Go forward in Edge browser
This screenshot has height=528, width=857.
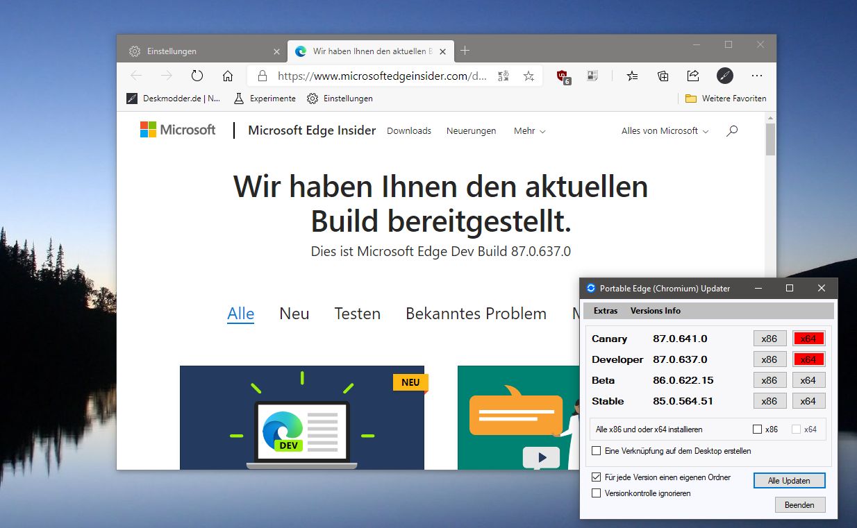click(x=167, y=76)
